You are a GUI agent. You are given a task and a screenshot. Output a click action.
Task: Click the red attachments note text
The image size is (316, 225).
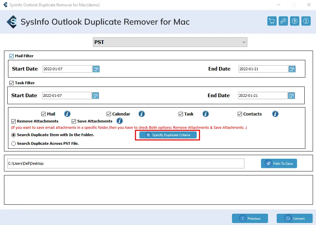point(129,127)
